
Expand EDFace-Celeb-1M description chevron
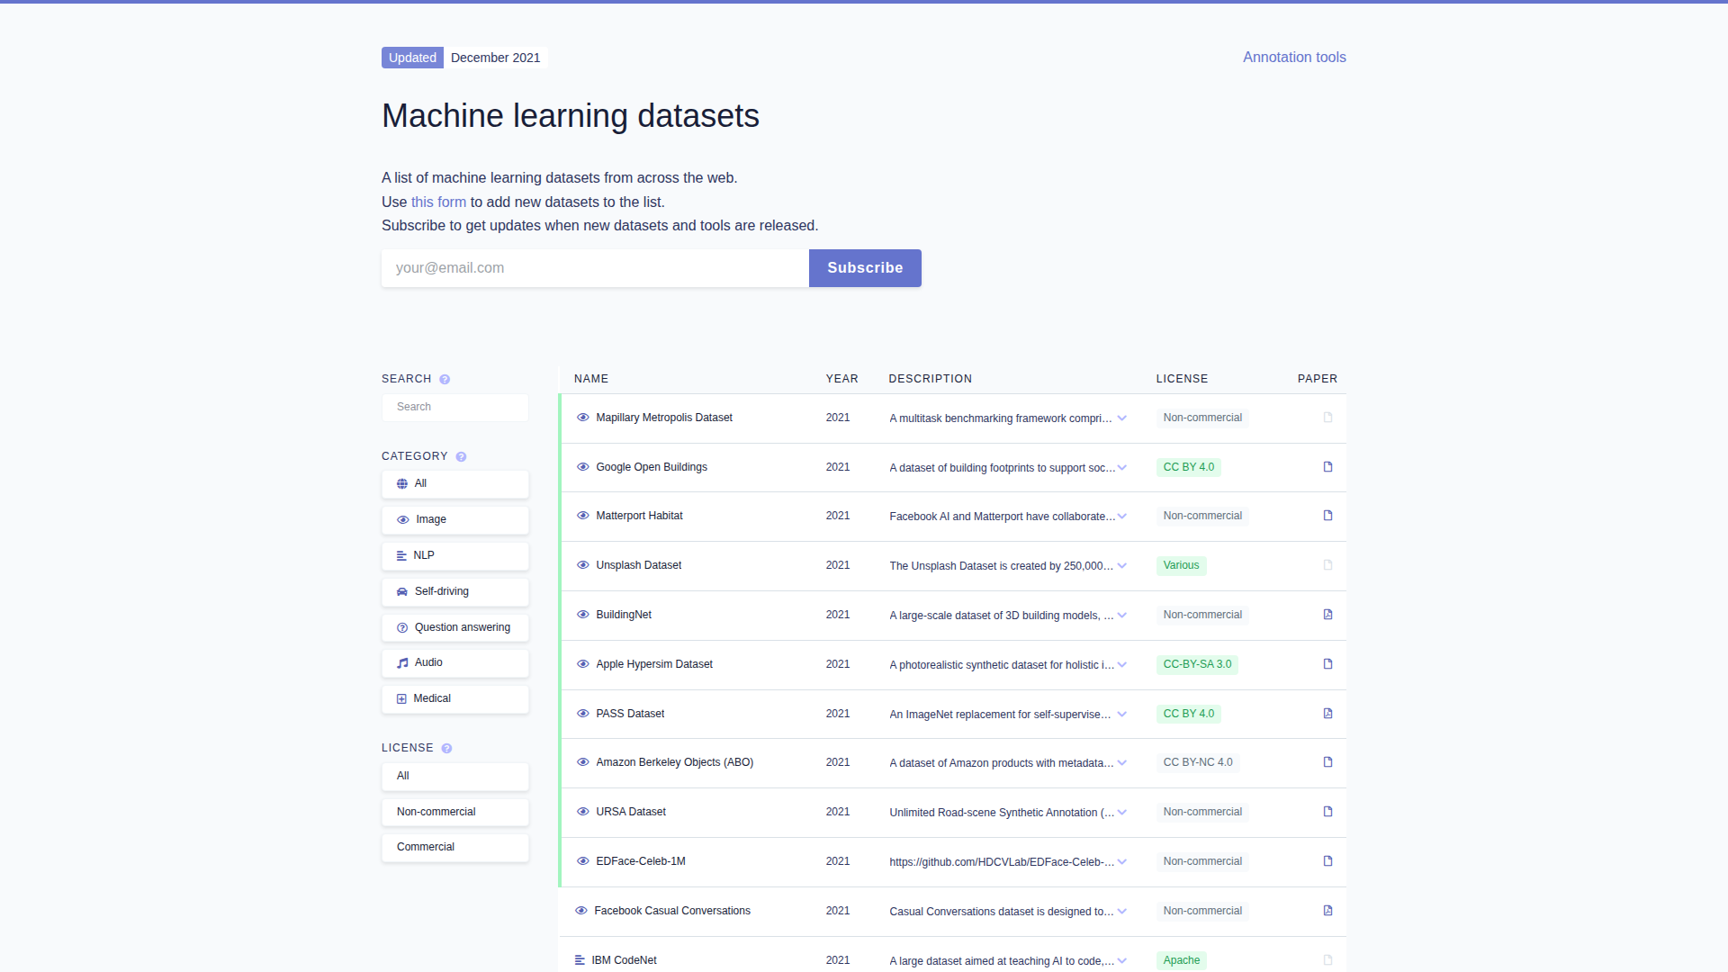pyautogui.click(x=1122, y=861)
